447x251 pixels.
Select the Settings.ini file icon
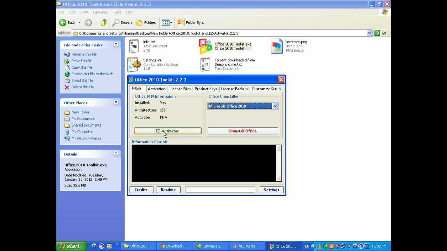tap(134, 64)
